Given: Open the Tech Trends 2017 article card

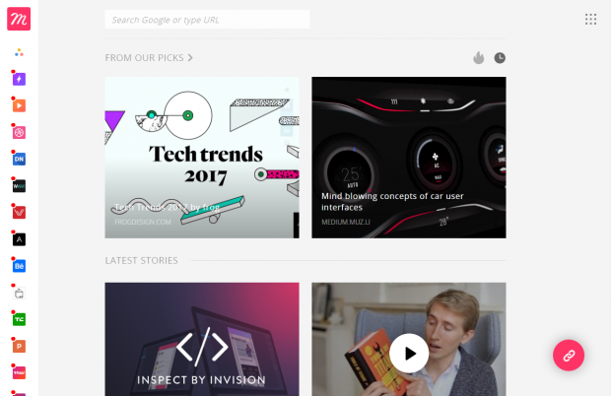Looking at the screenshot, I should (x=202, y=158).
